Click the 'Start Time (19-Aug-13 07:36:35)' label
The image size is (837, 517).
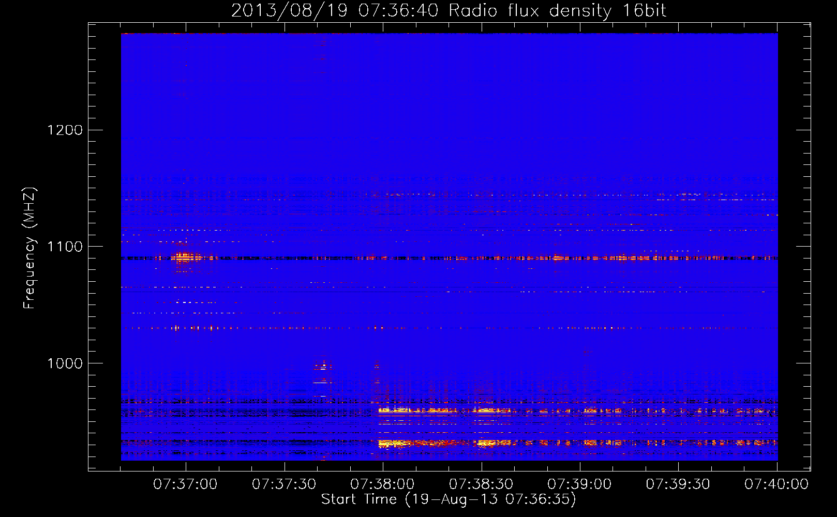coord(449,499)
